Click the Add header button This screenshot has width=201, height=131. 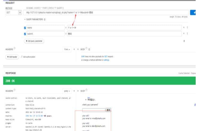tap(12, 57)
